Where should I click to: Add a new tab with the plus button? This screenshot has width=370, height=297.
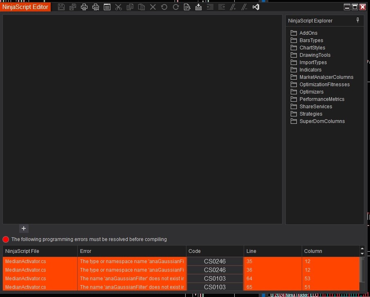24,228
